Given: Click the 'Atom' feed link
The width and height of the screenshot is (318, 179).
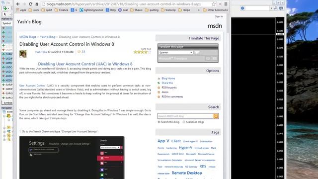Looking at the screenshot, I should [x=165, y=92].
